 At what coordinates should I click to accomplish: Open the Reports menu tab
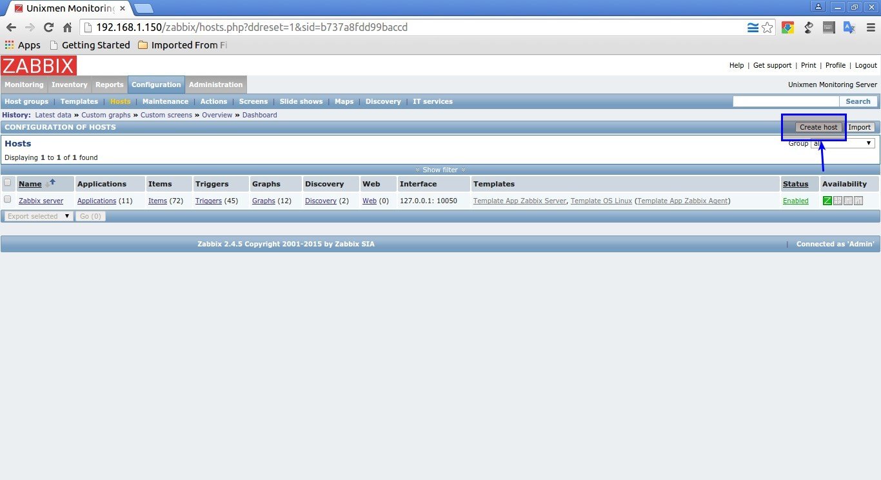click(x=110, y=85)
